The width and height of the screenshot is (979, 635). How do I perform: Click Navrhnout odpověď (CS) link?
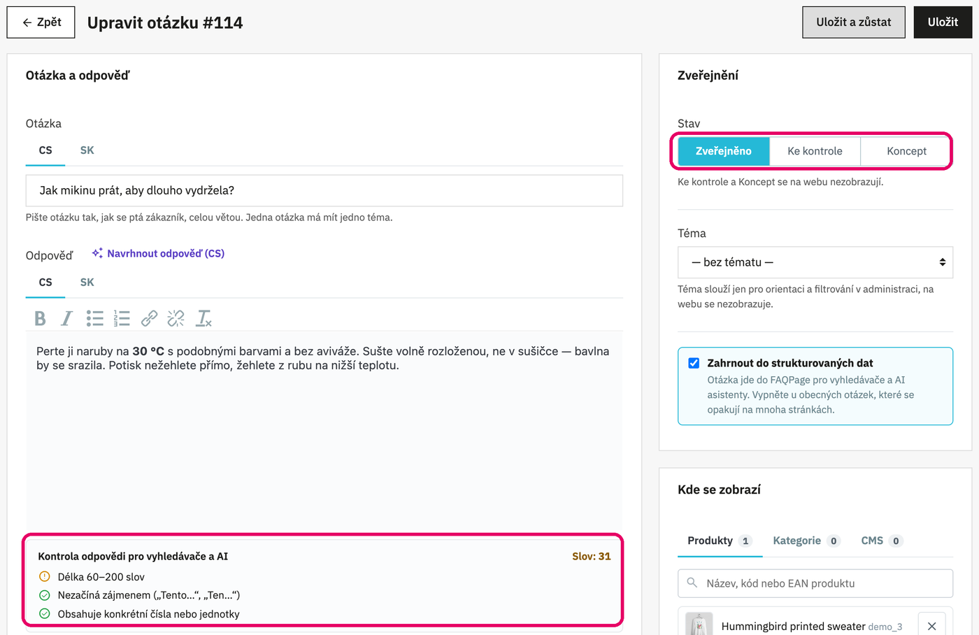tap(159, 253)
